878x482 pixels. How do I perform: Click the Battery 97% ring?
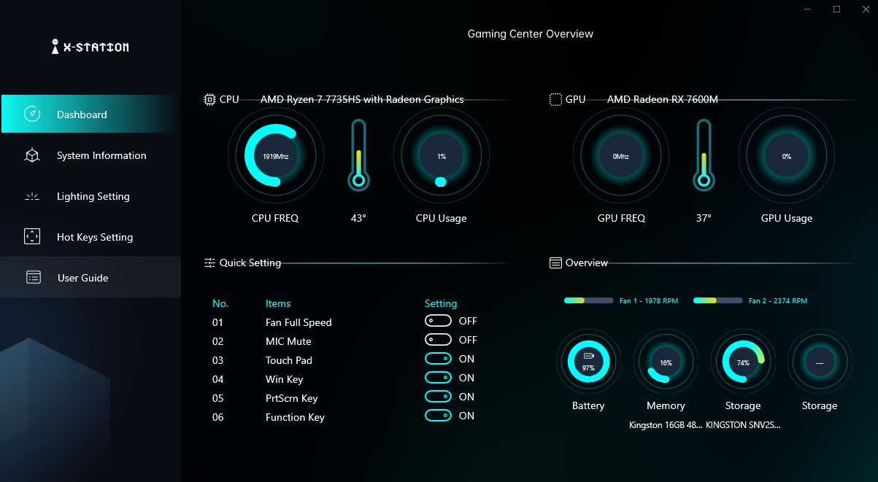click(x=588, y=362)
